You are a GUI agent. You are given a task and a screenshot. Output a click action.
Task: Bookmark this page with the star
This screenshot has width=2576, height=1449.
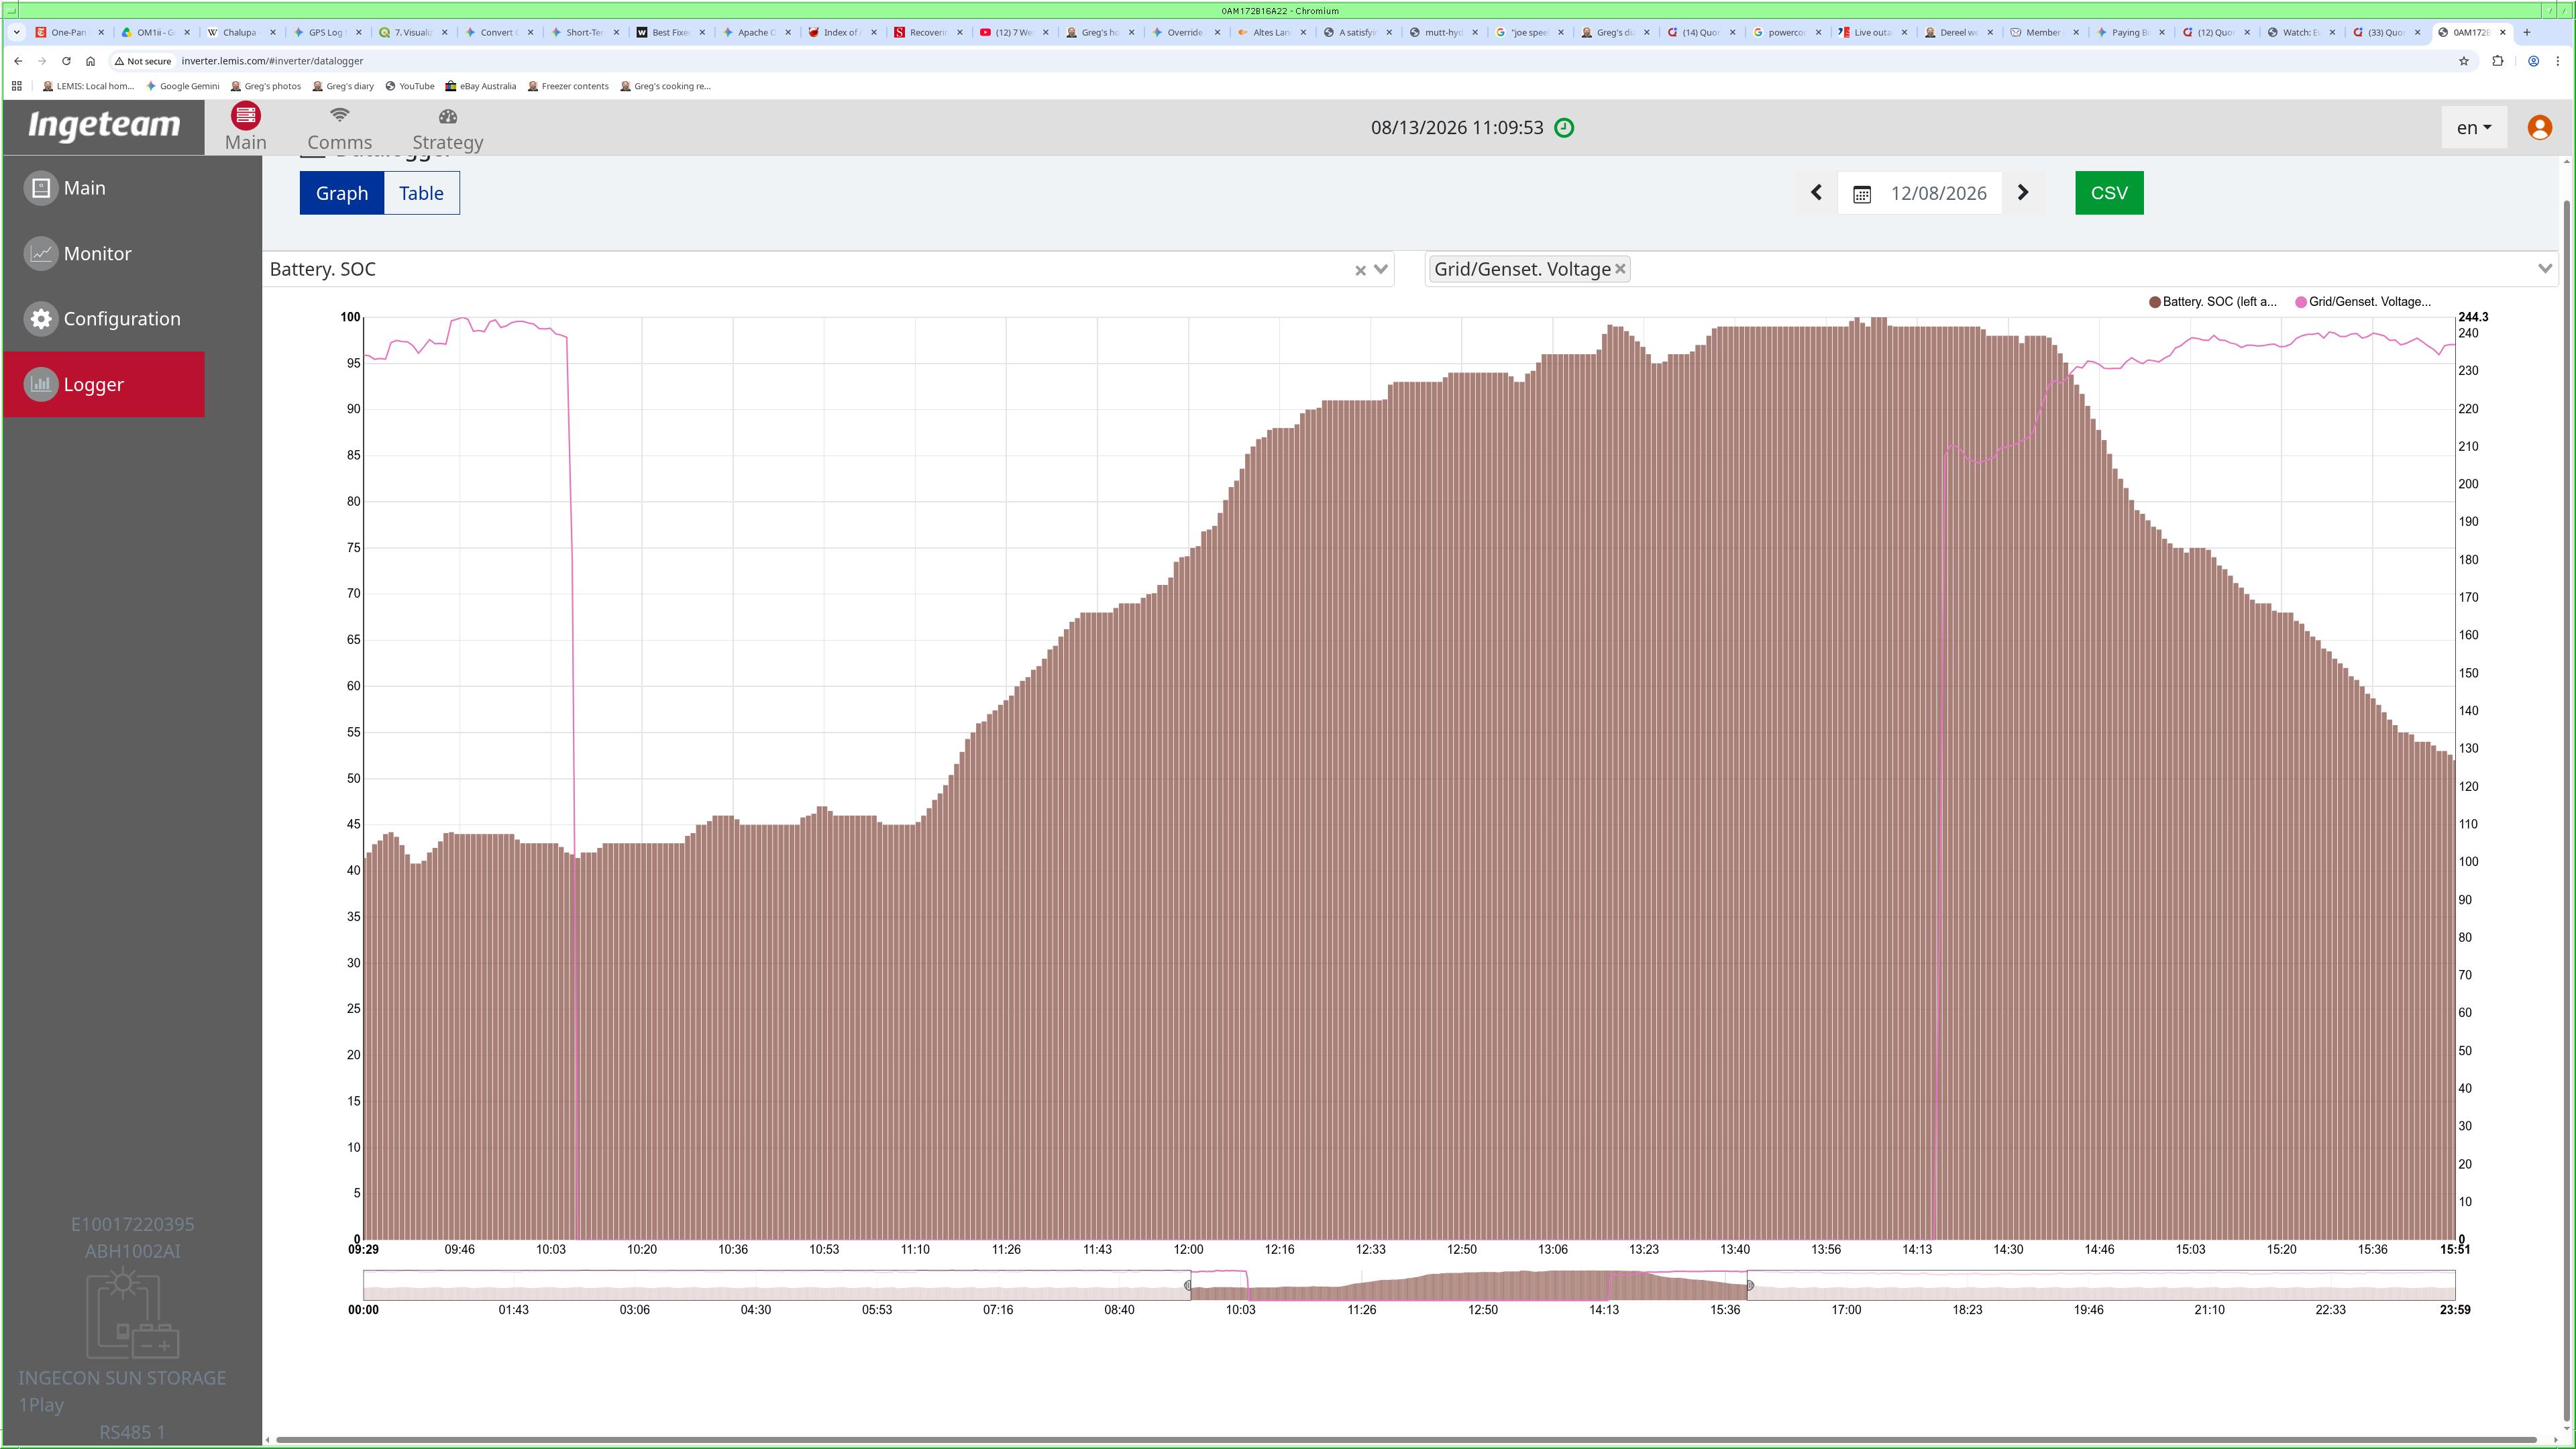2464,61
